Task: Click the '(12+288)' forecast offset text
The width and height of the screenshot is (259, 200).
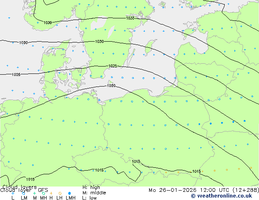Action: [246, 190]
